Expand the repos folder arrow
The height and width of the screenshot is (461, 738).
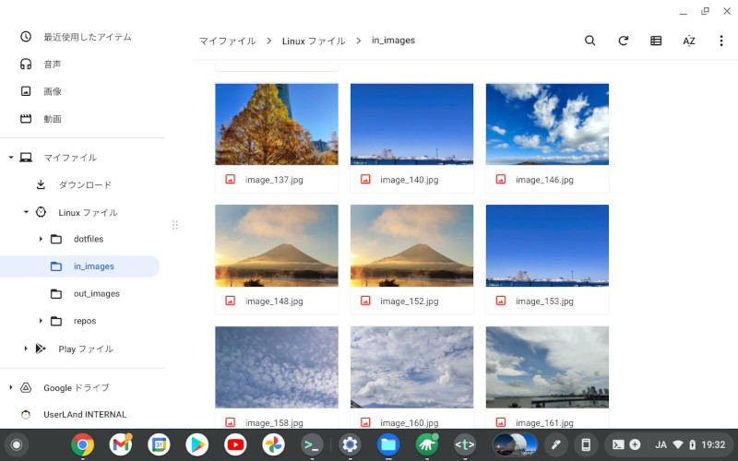41,321
